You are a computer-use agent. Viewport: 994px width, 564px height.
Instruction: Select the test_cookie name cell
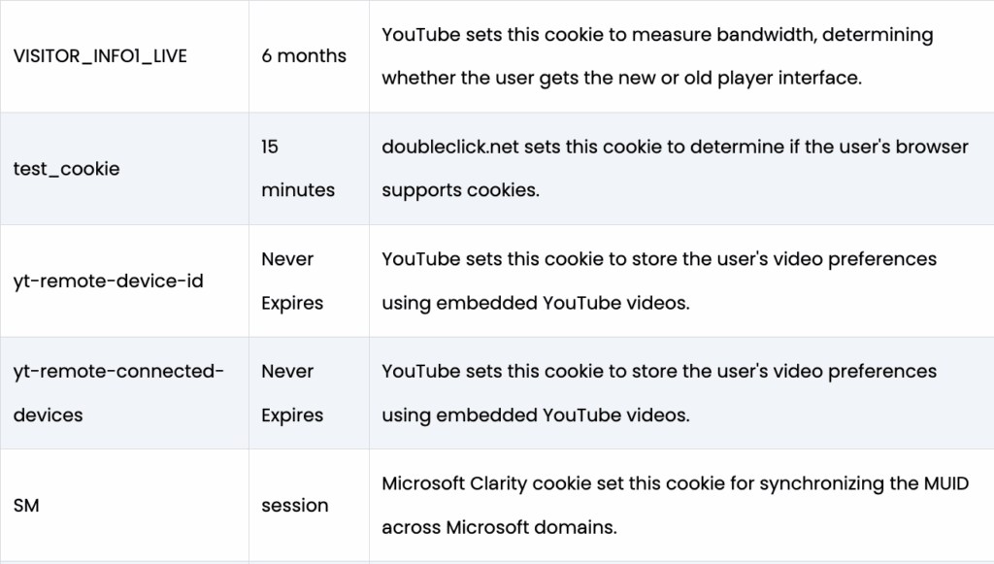66,169
